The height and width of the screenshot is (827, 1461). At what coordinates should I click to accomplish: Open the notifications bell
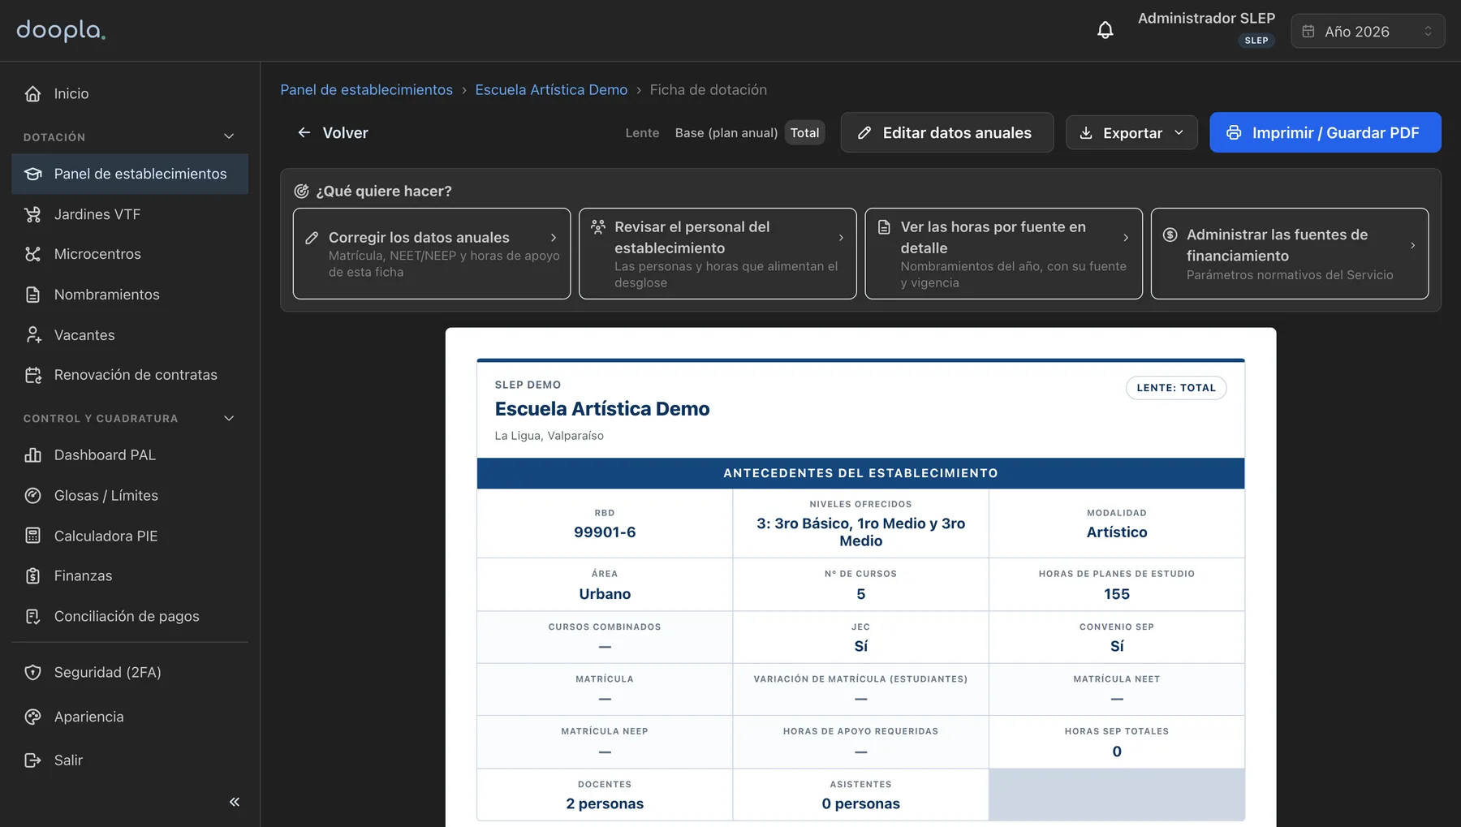1105,31
